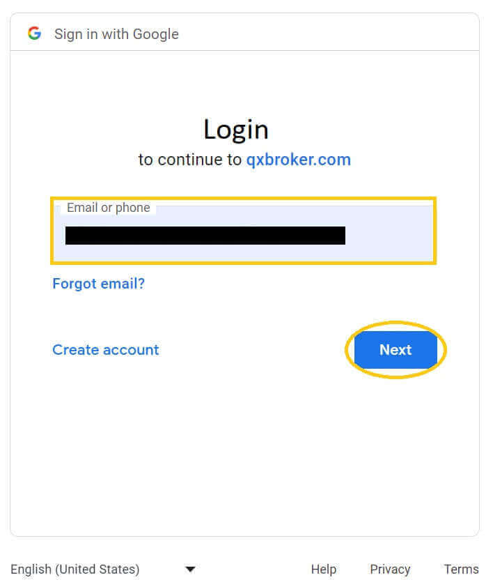Open the English (United States) language selector
Image resolution: width=486 pixels, height=582 pixels.
pyautogui.click(x=102, y=569)
